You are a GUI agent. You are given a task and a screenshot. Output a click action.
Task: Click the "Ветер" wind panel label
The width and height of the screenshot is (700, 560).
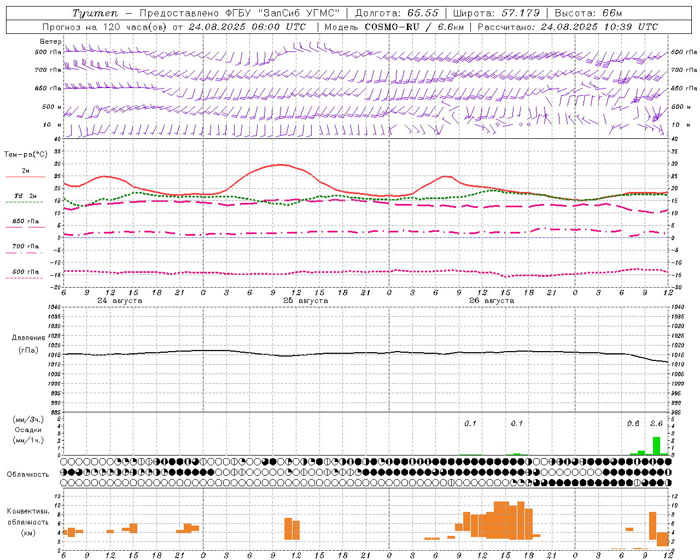(x=50, y=42)
